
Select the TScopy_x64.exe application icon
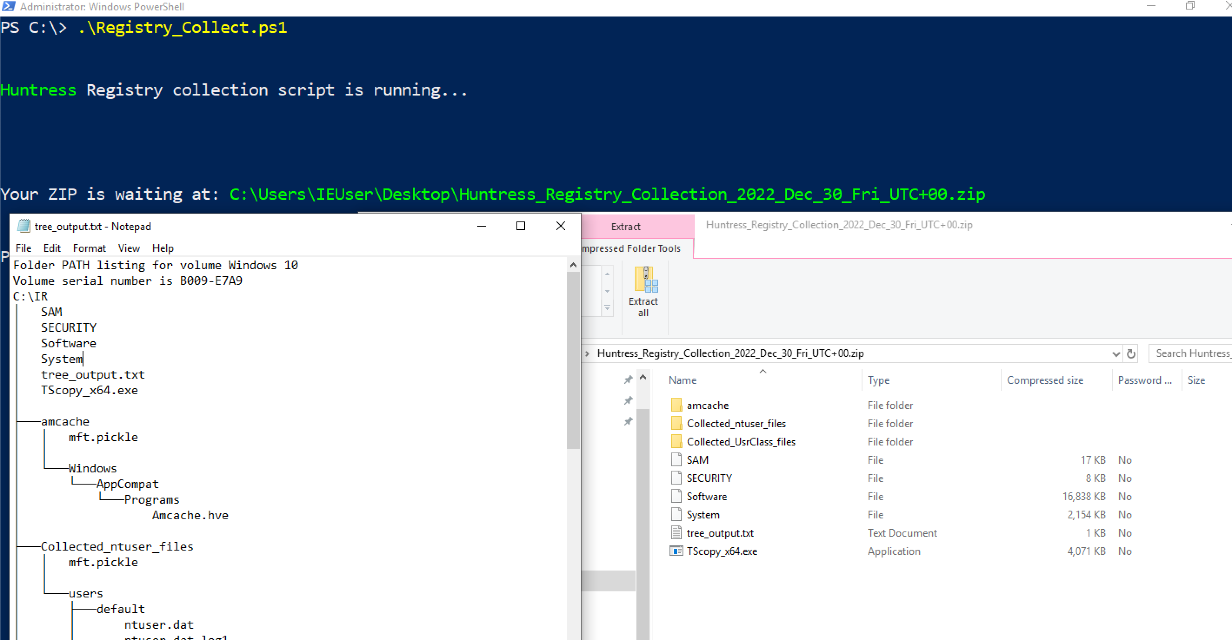[676, 551]
